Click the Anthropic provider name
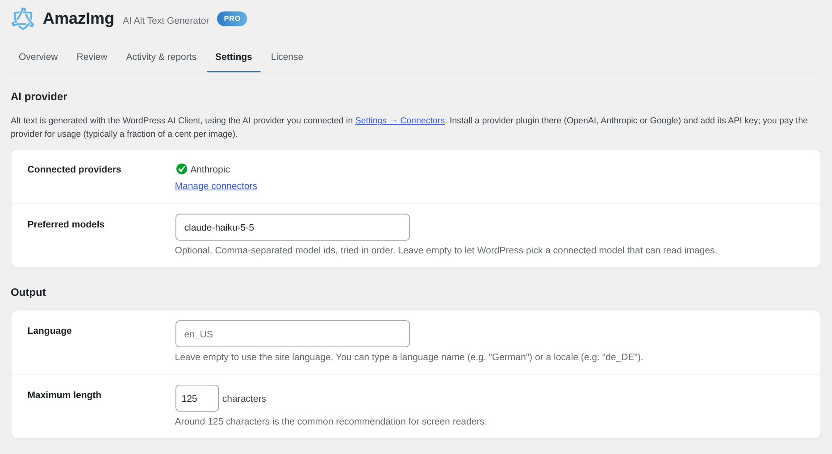 coord(210,169)
